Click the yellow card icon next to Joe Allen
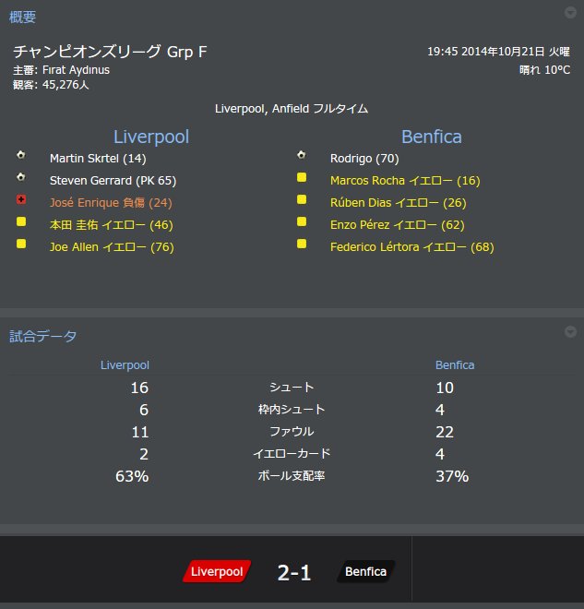The image size is (584, 609). (x=21, y=245)
